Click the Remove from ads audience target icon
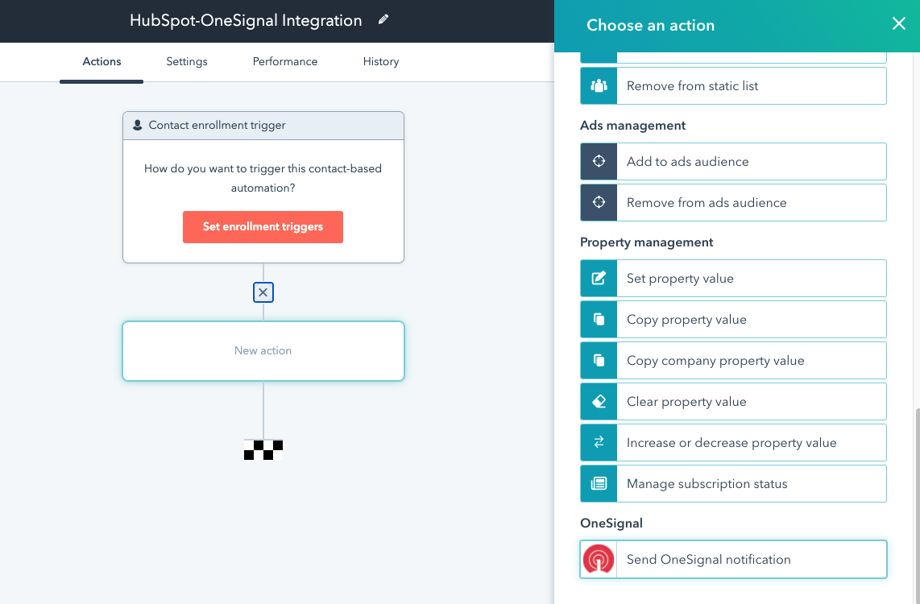The image size is (920, 604). click(599, 202)
